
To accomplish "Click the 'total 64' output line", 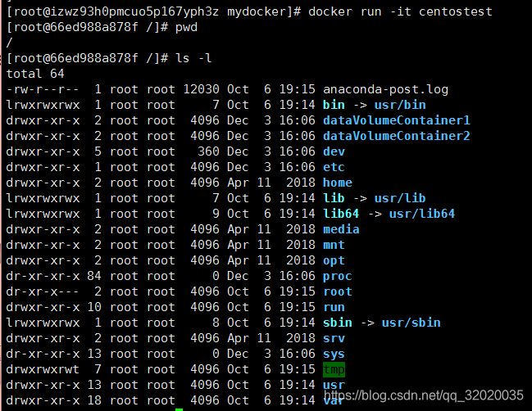I will tap(35, 74).
